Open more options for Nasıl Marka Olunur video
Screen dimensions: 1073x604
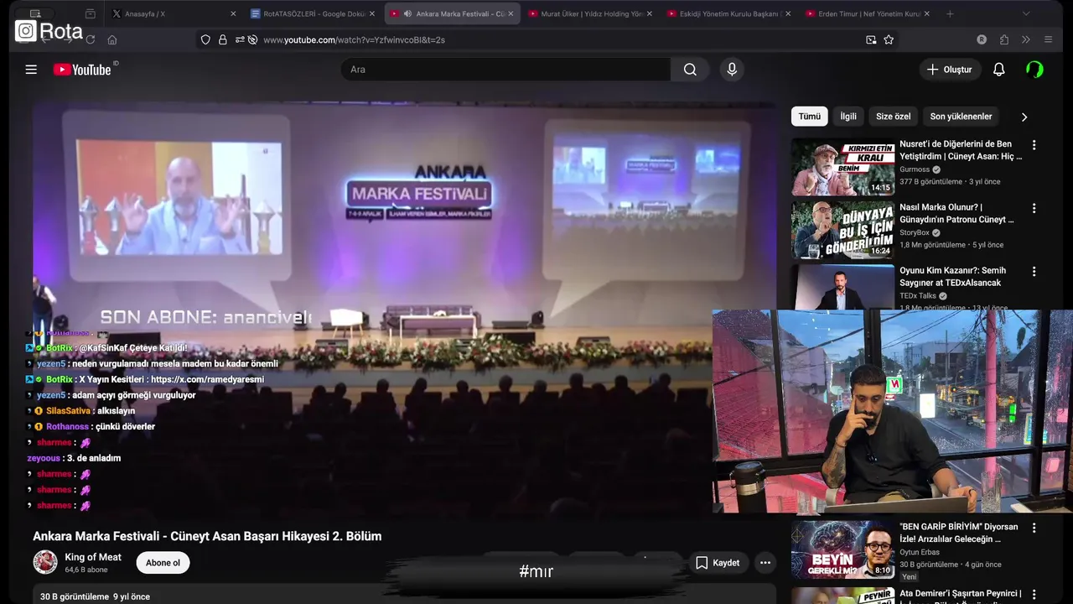point(1034,208)
